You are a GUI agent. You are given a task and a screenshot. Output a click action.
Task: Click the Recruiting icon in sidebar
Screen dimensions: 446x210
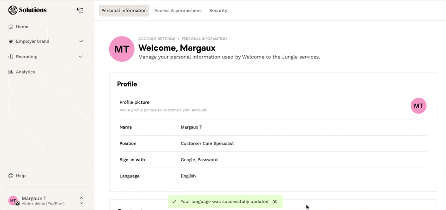coord(11,57)
